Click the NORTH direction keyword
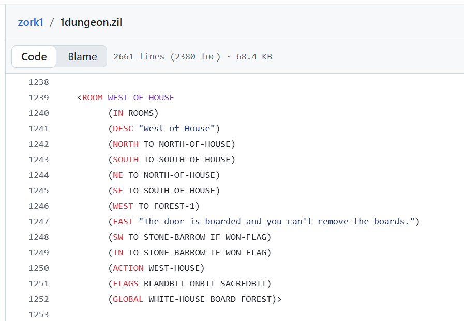This screenshot has height=321, width=464. pos(126,144)
